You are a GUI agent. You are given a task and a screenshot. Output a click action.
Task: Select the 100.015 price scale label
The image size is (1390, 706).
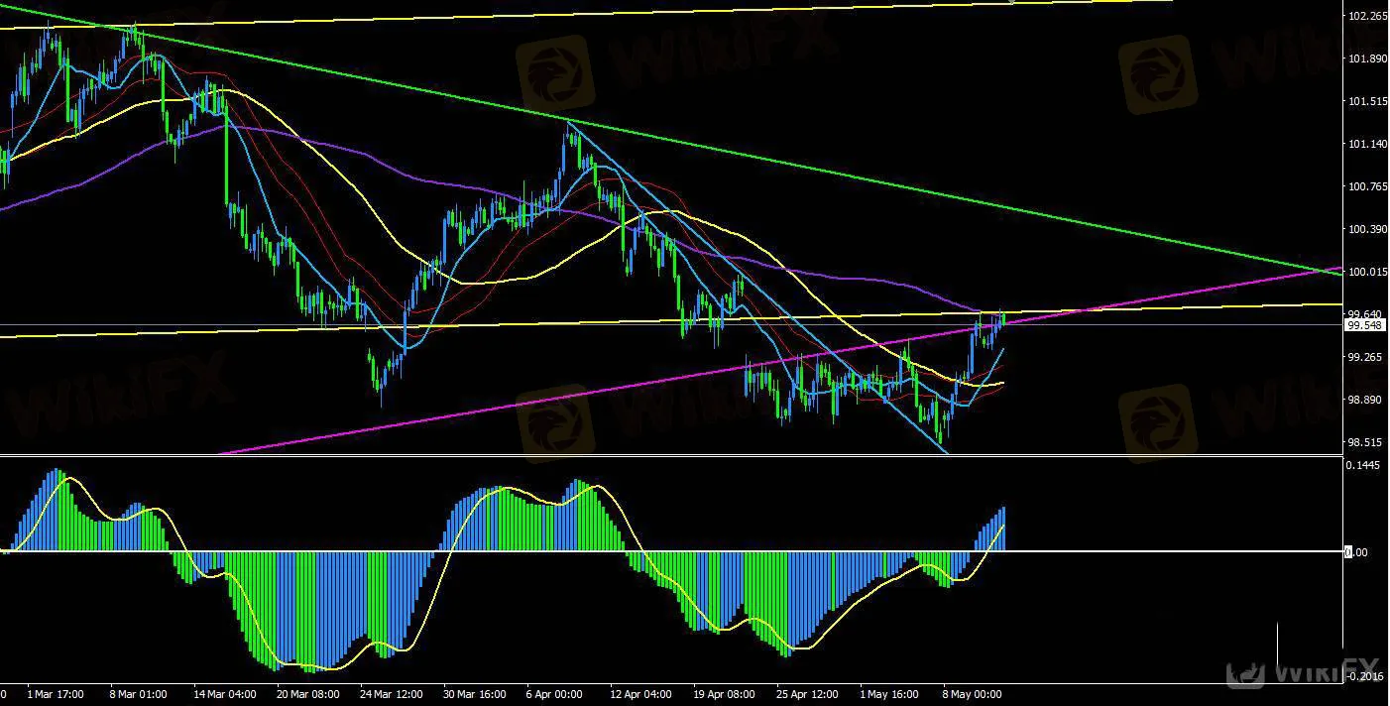[x=1367, y=272]
